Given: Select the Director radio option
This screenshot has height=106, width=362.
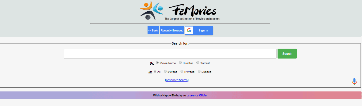Looking at the screenshot, I should (x=181, y=63).
